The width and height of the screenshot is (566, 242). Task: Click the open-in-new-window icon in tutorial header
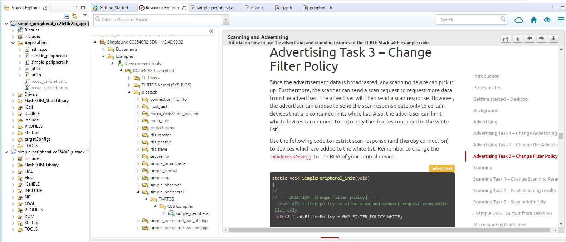(x=506, y=39)
